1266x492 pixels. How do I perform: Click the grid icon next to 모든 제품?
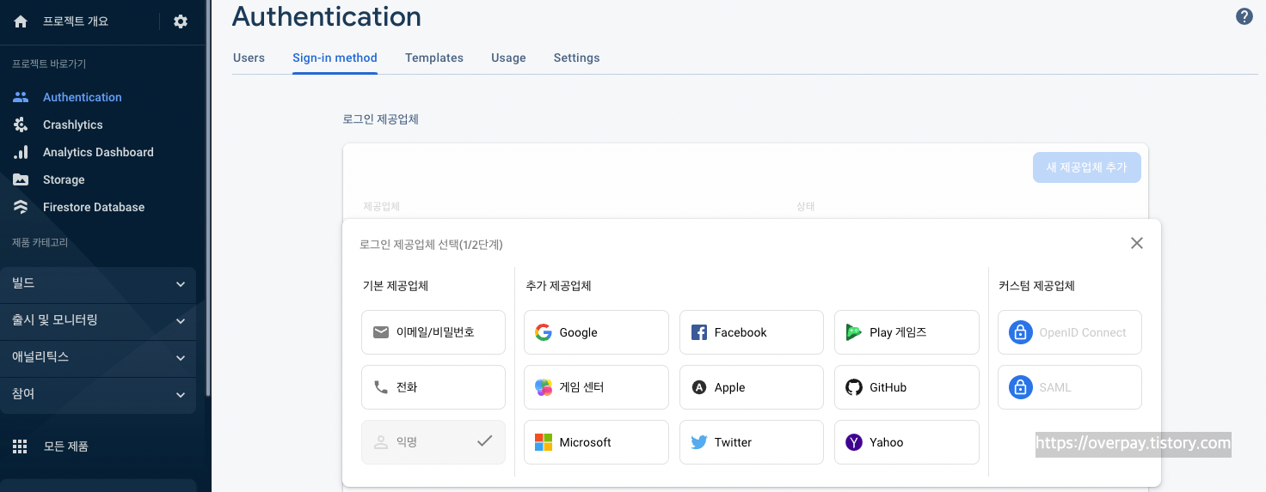[x=20, y=446]
